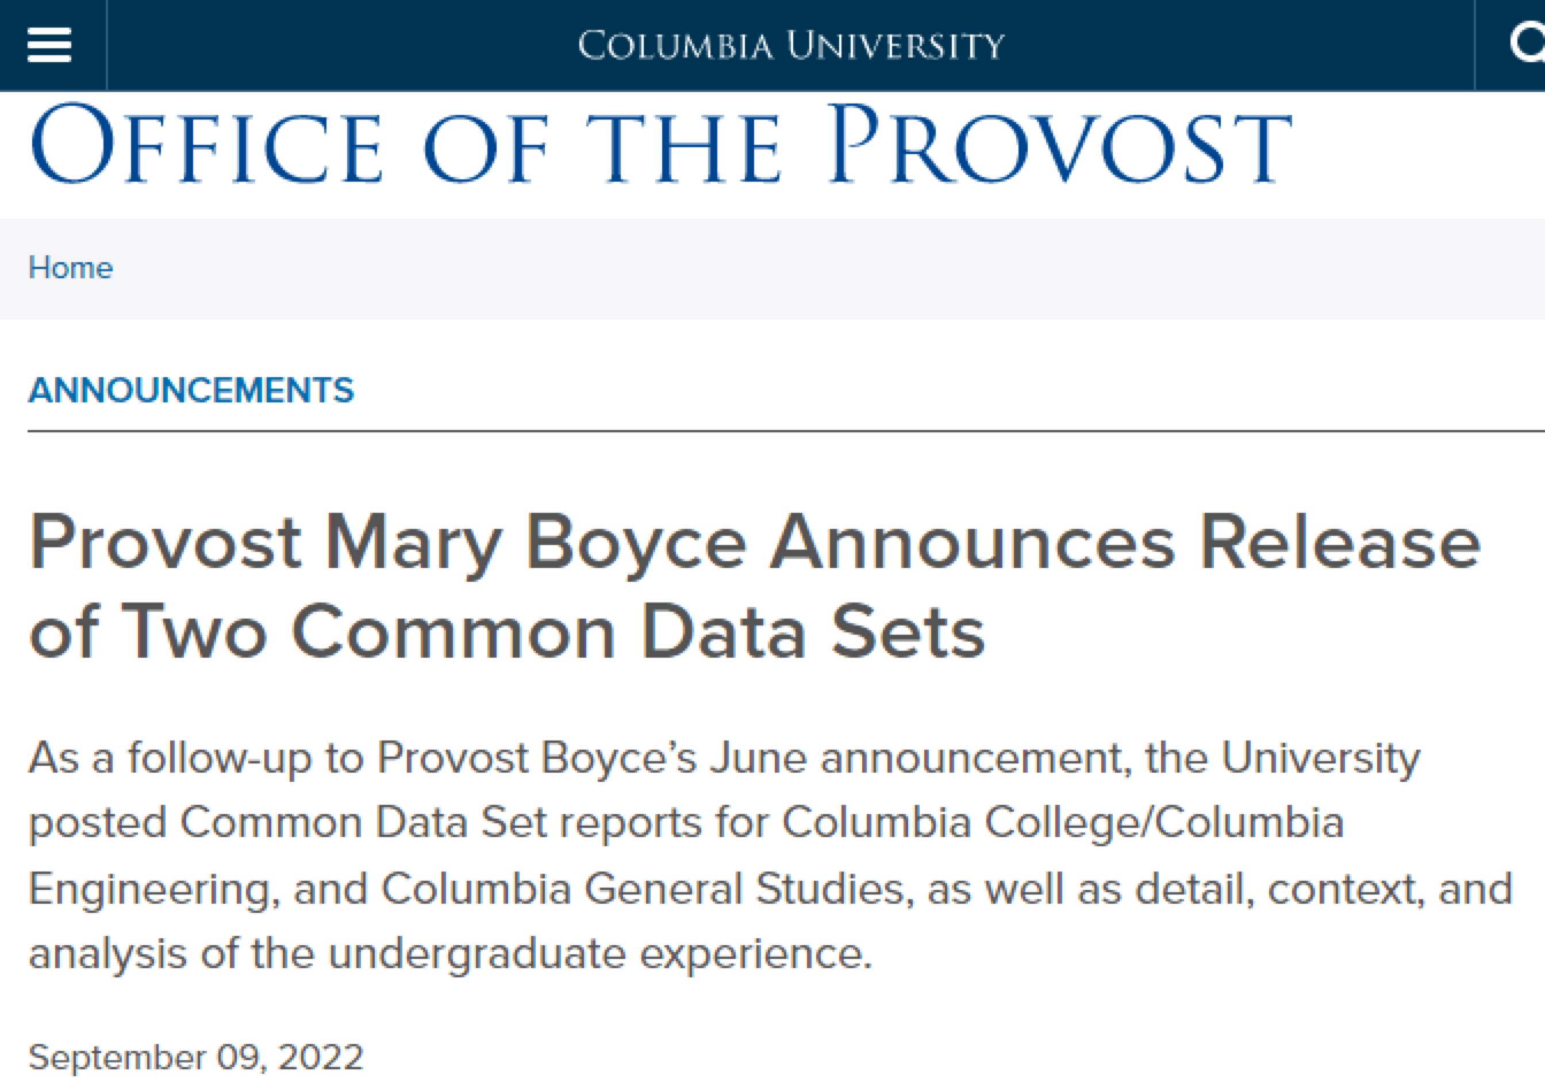Viewport: 1545px width, 1090px height.
Task: Go to Office of the Provost homepage title
Action: [660, 145]
